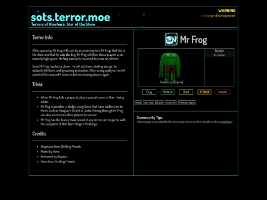Open the sots.terror.moe site title
Image resolution: width=267 pixels, height=200 pixels.
71,17
